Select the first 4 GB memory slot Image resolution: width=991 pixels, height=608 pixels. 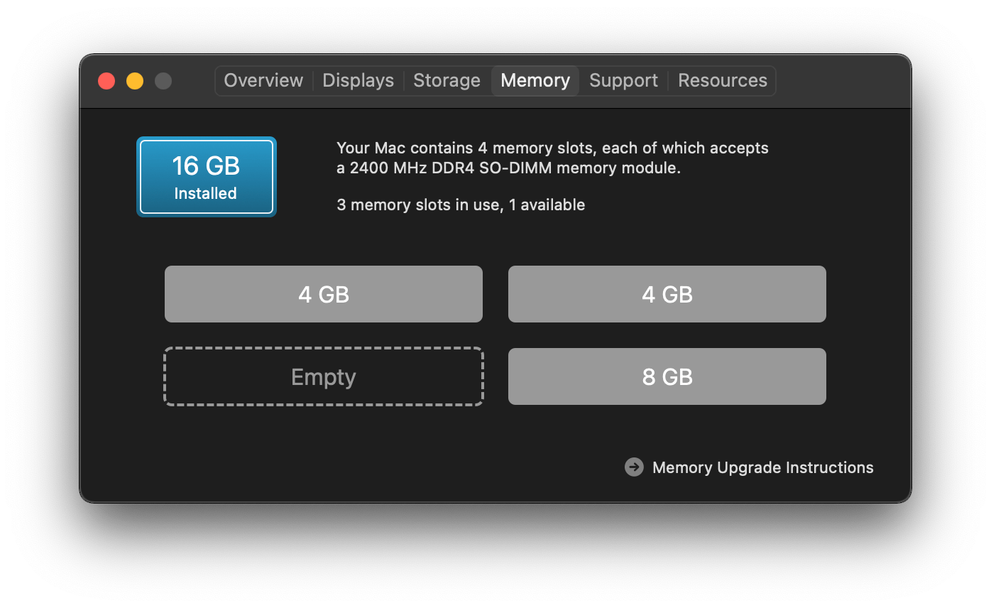point(324,294)
